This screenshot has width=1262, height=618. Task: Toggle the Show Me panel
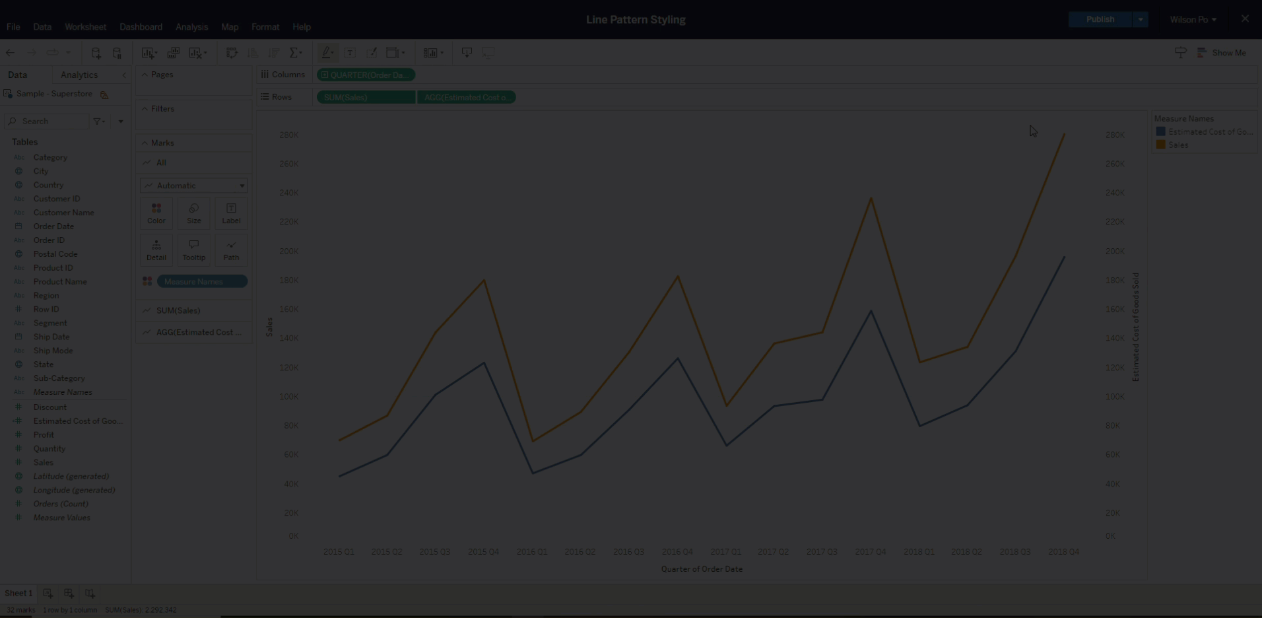pos(1222,53)
